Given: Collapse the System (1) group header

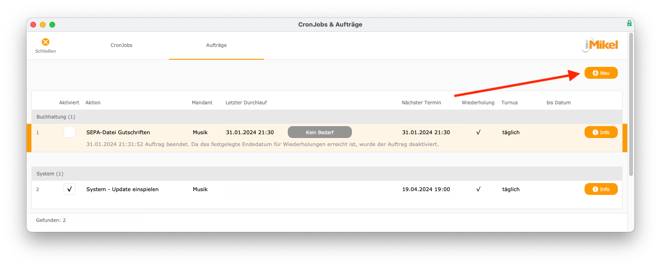Looking at the screenshot, I should click(x=50, y=174).
